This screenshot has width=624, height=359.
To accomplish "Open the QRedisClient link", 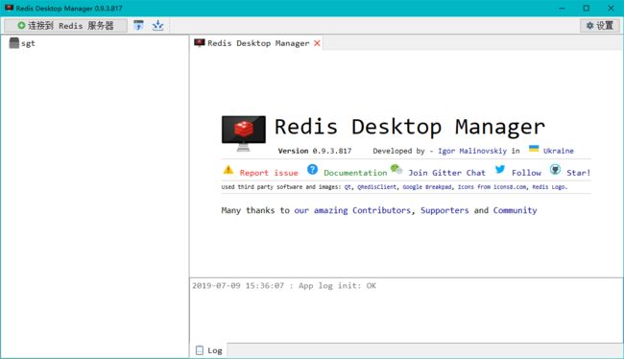I will tap(377, 187).
